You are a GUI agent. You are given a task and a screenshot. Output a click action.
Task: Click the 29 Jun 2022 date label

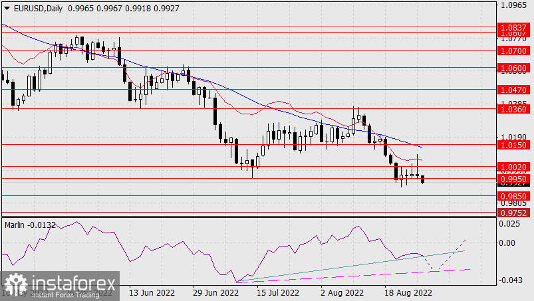(215, 293)
